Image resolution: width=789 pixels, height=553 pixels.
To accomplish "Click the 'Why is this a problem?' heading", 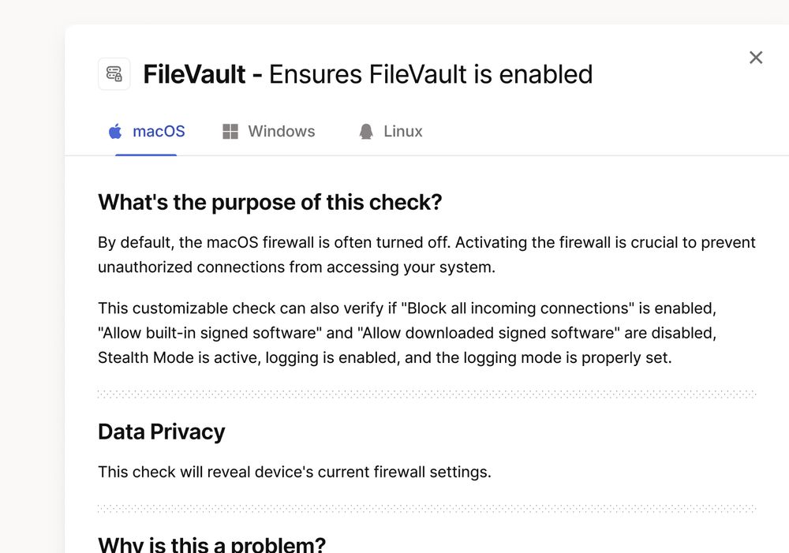I will pos(211,544).
